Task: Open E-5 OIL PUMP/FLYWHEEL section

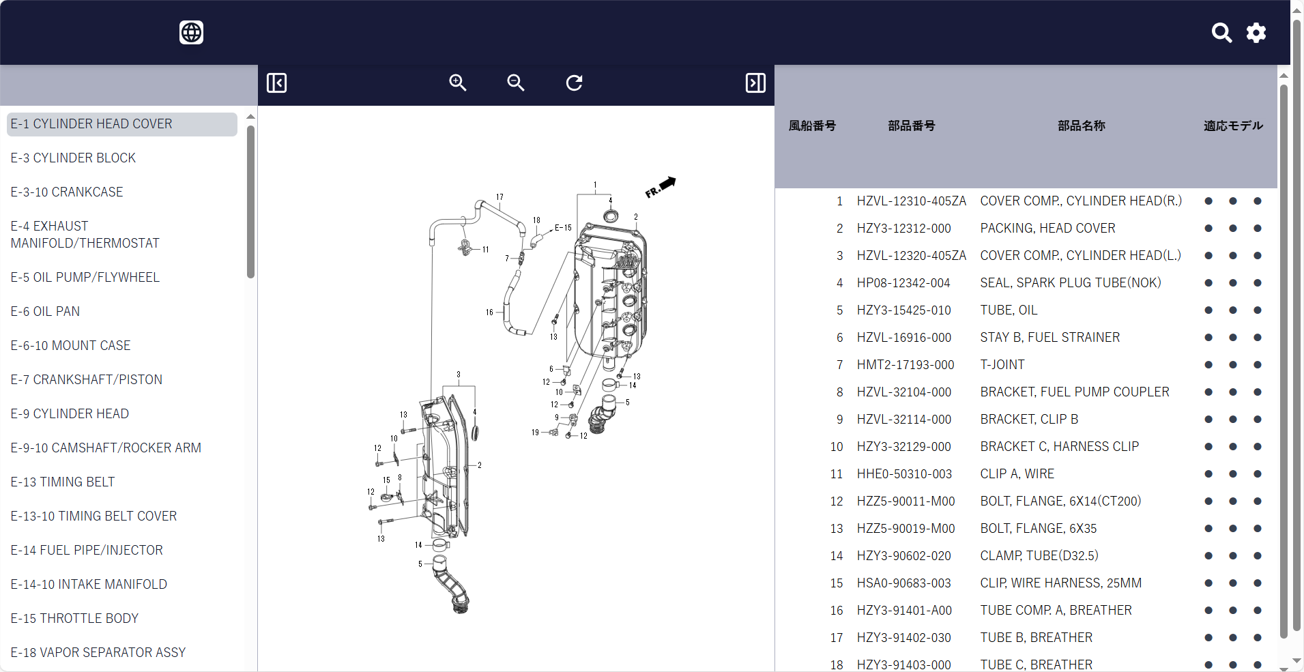Action: [85, 278]
